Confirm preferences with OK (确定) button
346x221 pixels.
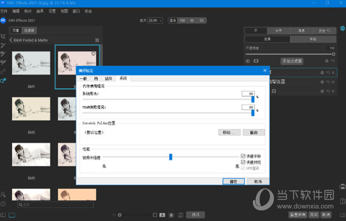(234, 181)
